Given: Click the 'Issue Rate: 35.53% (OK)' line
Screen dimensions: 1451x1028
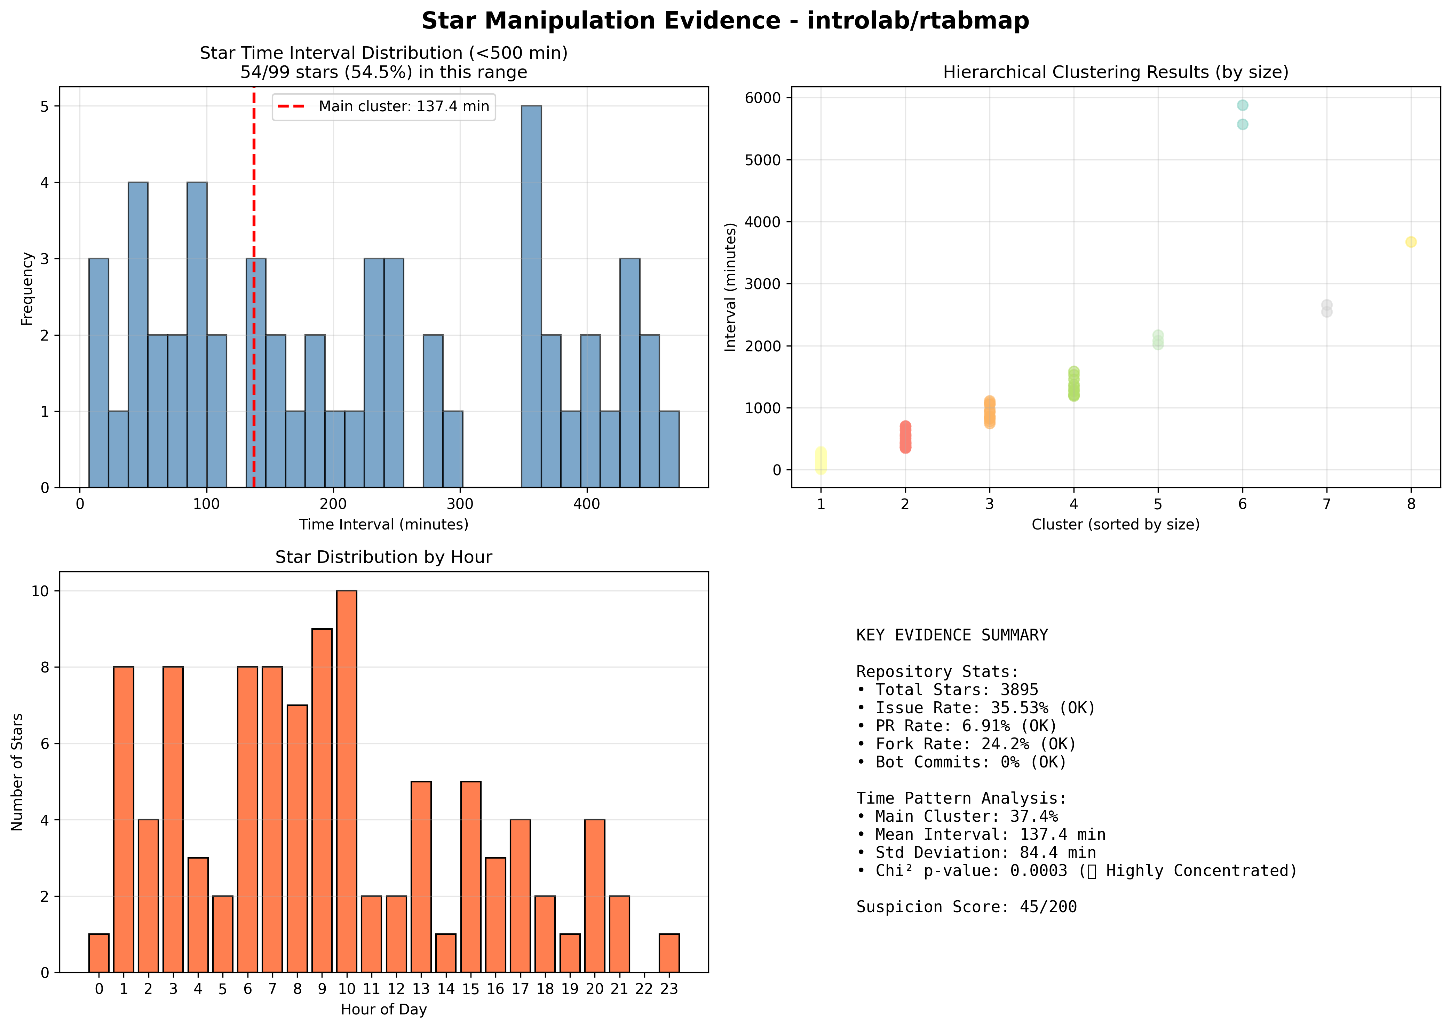Looking at the screenshot, I should coord(976,708).
